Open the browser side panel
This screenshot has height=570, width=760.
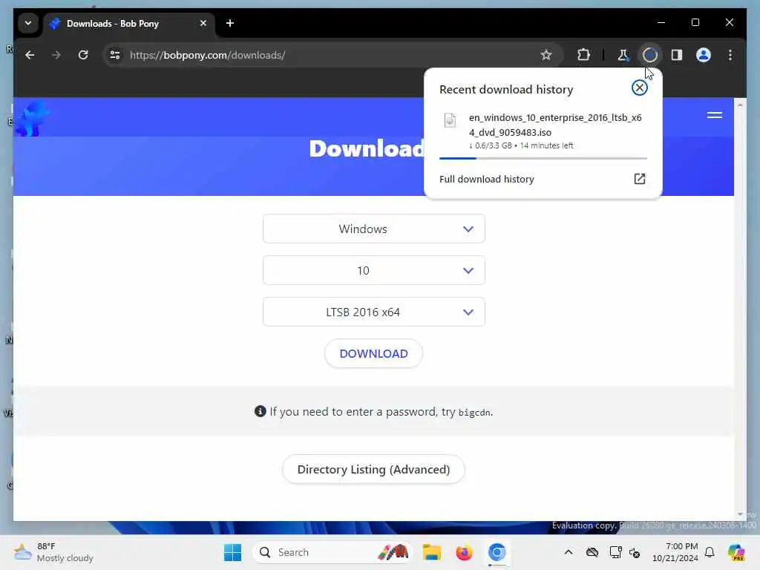pos(677,55)
